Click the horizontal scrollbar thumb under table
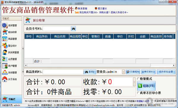178x108 pixels. (89, 65)
